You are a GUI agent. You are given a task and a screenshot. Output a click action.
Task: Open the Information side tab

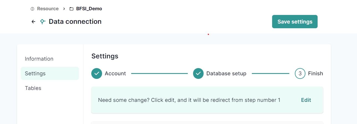point(39,59)
